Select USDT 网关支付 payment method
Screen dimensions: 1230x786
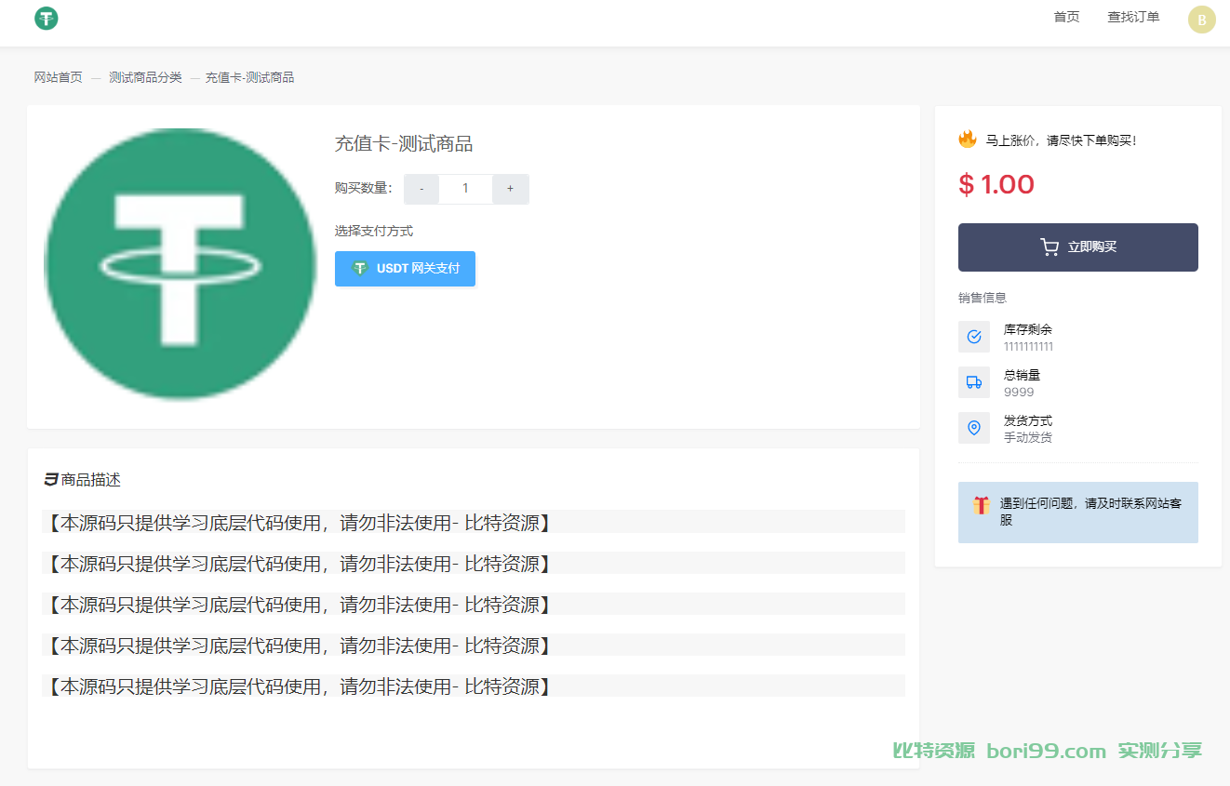[x=405, y=269]
